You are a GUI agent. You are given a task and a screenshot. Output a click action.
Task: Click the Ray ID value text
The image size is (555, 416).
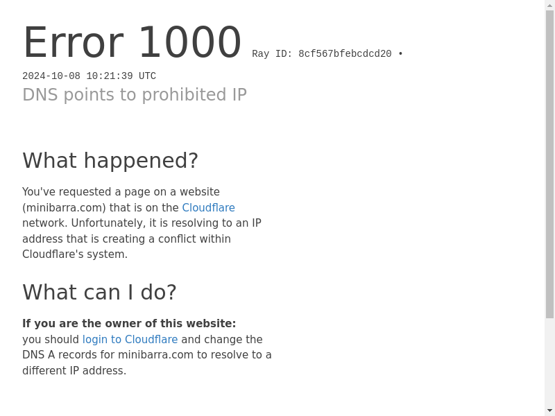coord(345,54)
